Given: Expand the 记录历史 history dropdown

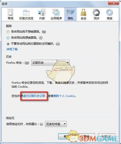Looking at the screenshot, I should point(50,63).
